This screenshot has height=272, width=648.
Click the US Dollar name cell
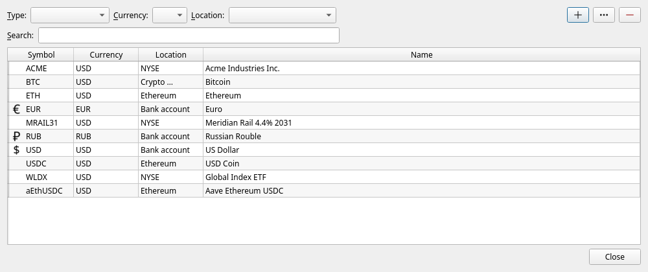[x=422, y=150]
